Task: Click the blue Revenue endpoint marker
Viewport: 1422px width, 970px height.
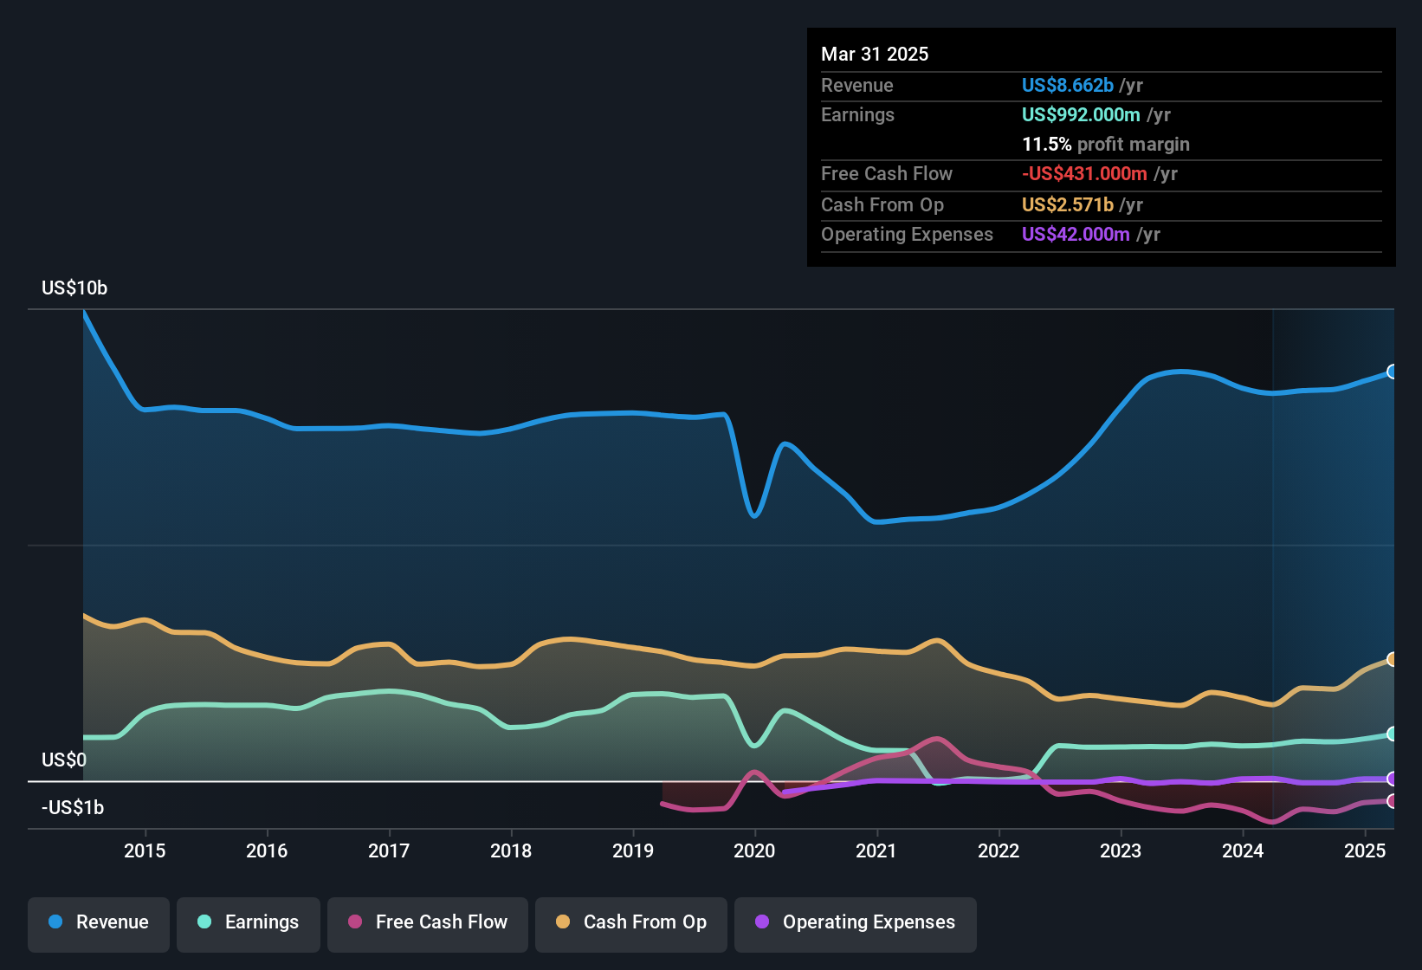Action: [x=1392, y=372]
